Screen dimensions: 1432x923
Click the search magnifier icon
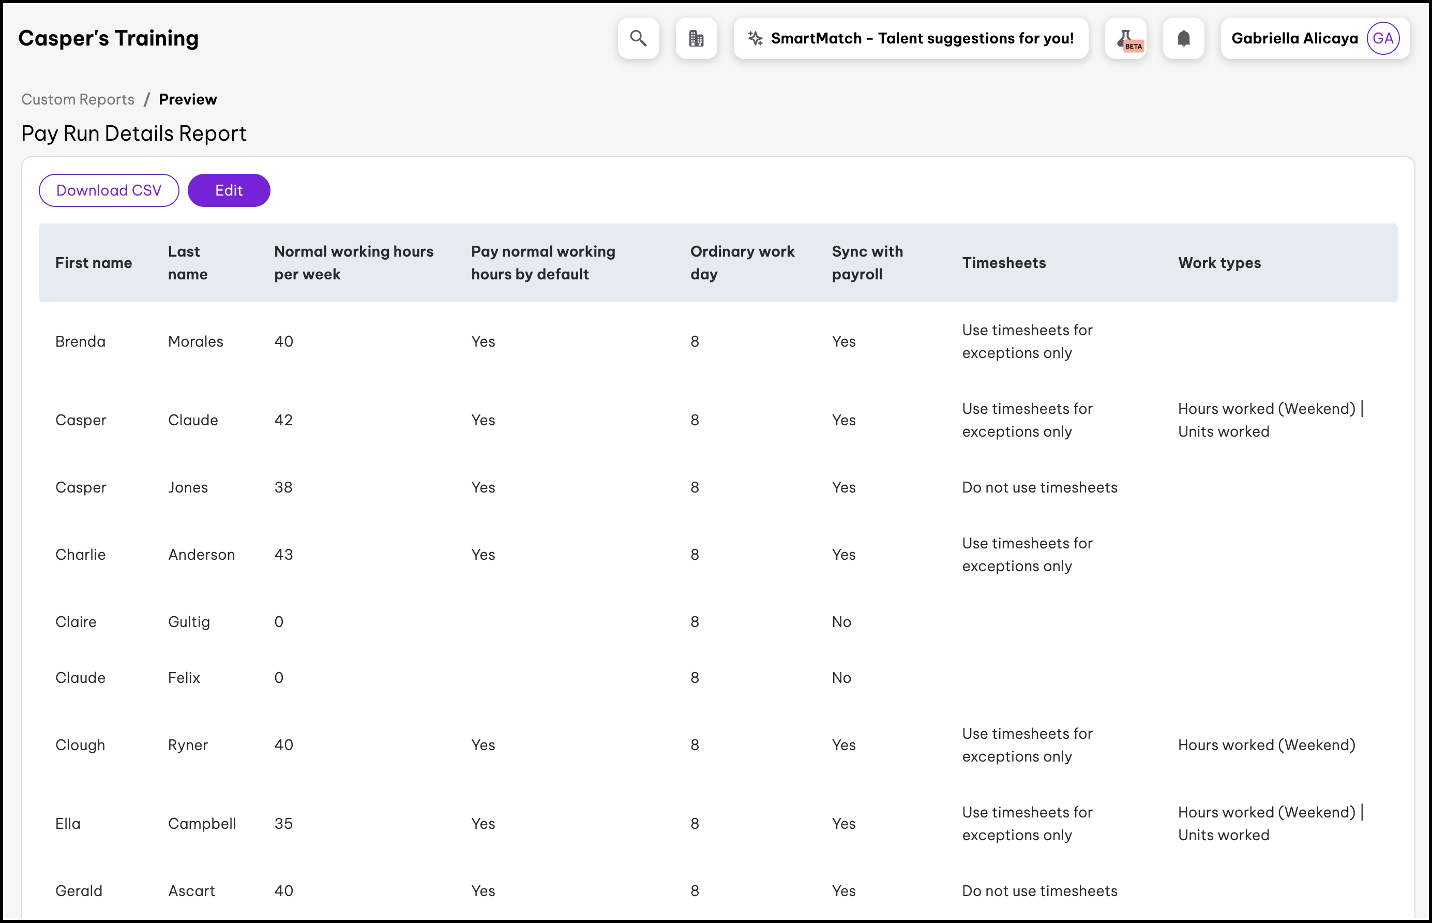coord(639,38)
